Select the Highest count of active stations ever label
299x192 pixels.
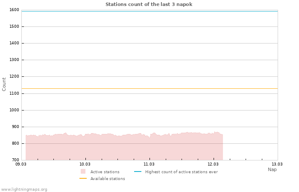pyautogui.click(x=181, y=172)
